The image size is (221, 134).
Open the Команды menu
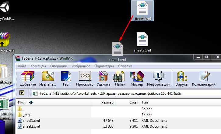coord(38,66)
